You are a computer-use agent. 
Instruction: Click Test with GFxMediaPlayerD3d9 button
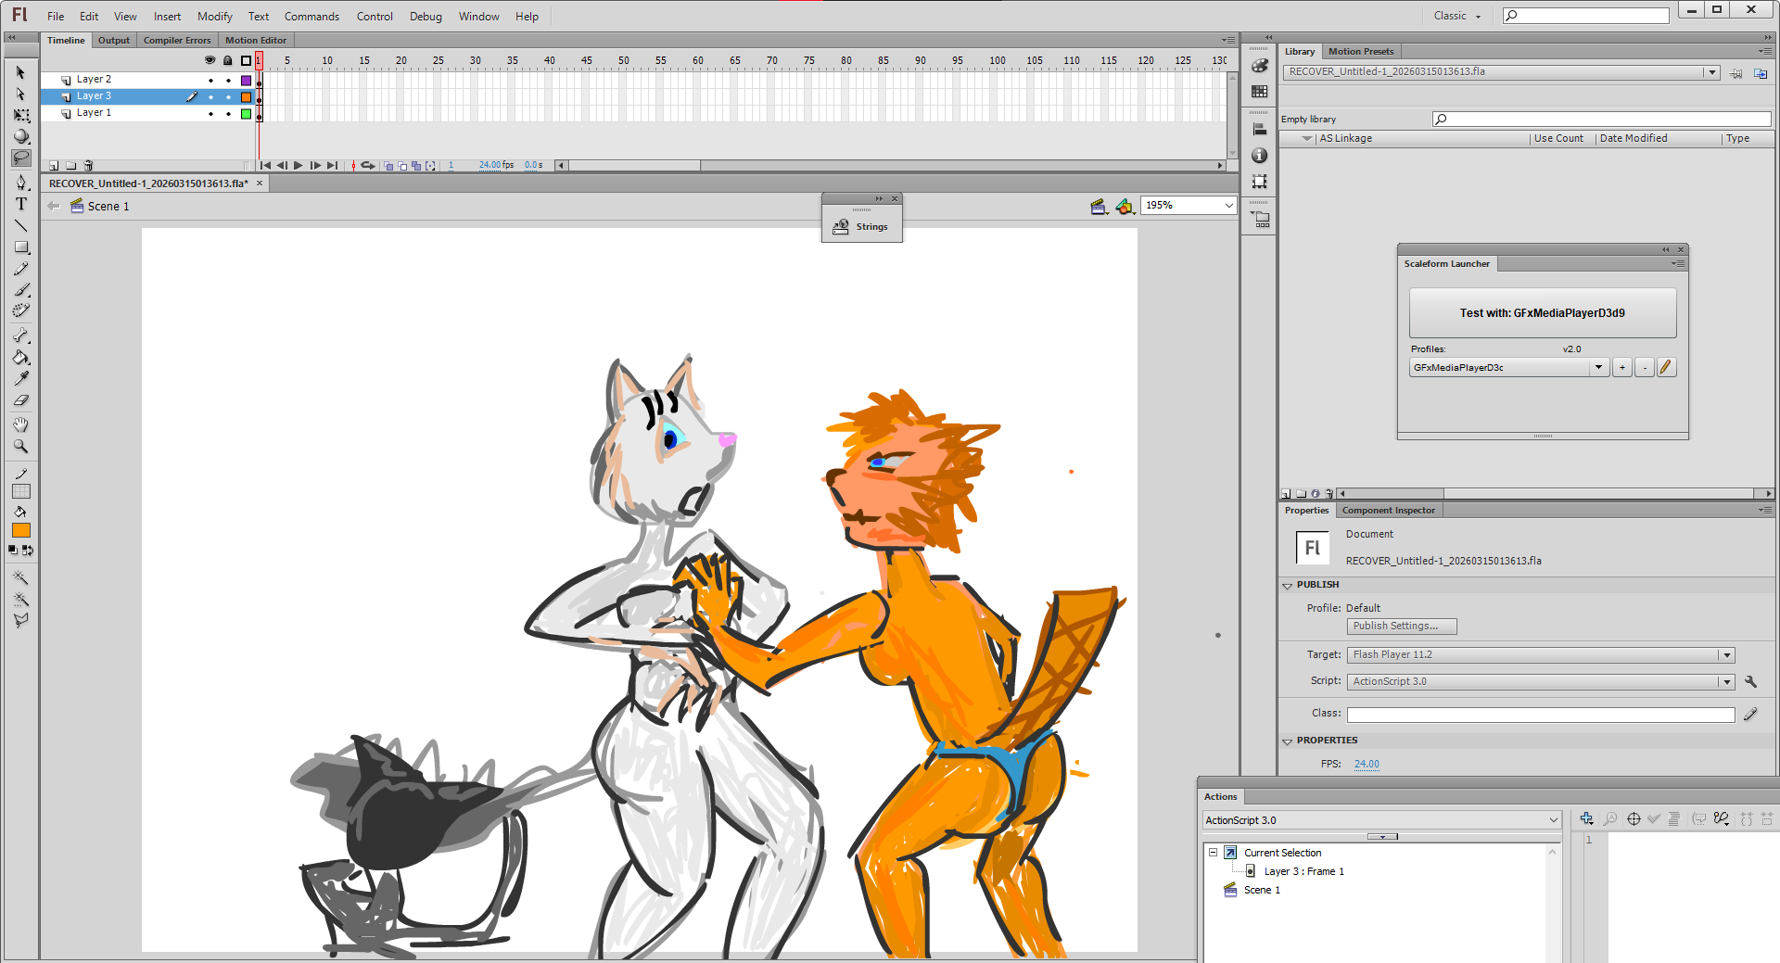(1542, 313)
